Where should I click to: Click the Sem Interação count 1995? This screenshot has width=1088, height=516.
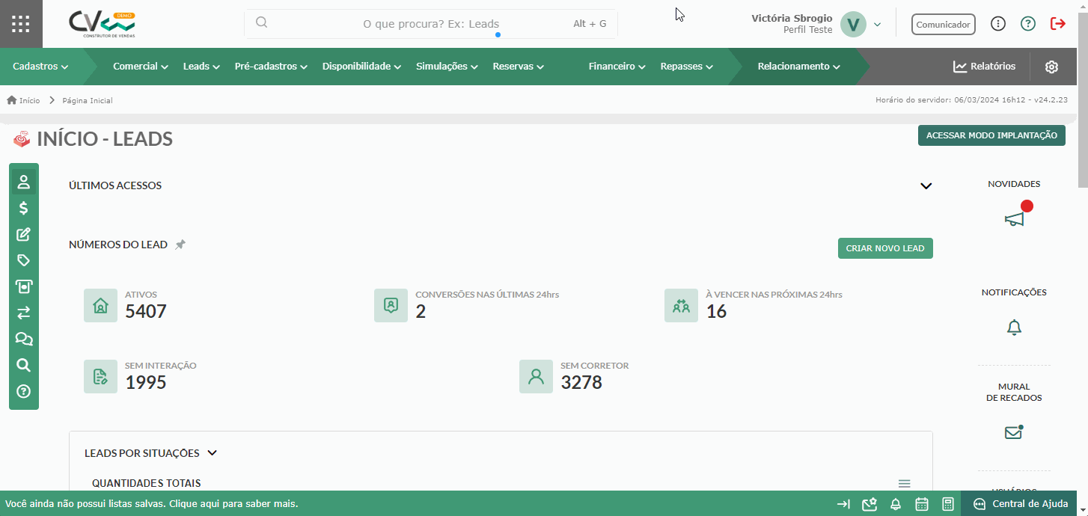pyautogui.click(x=146, y=382)
